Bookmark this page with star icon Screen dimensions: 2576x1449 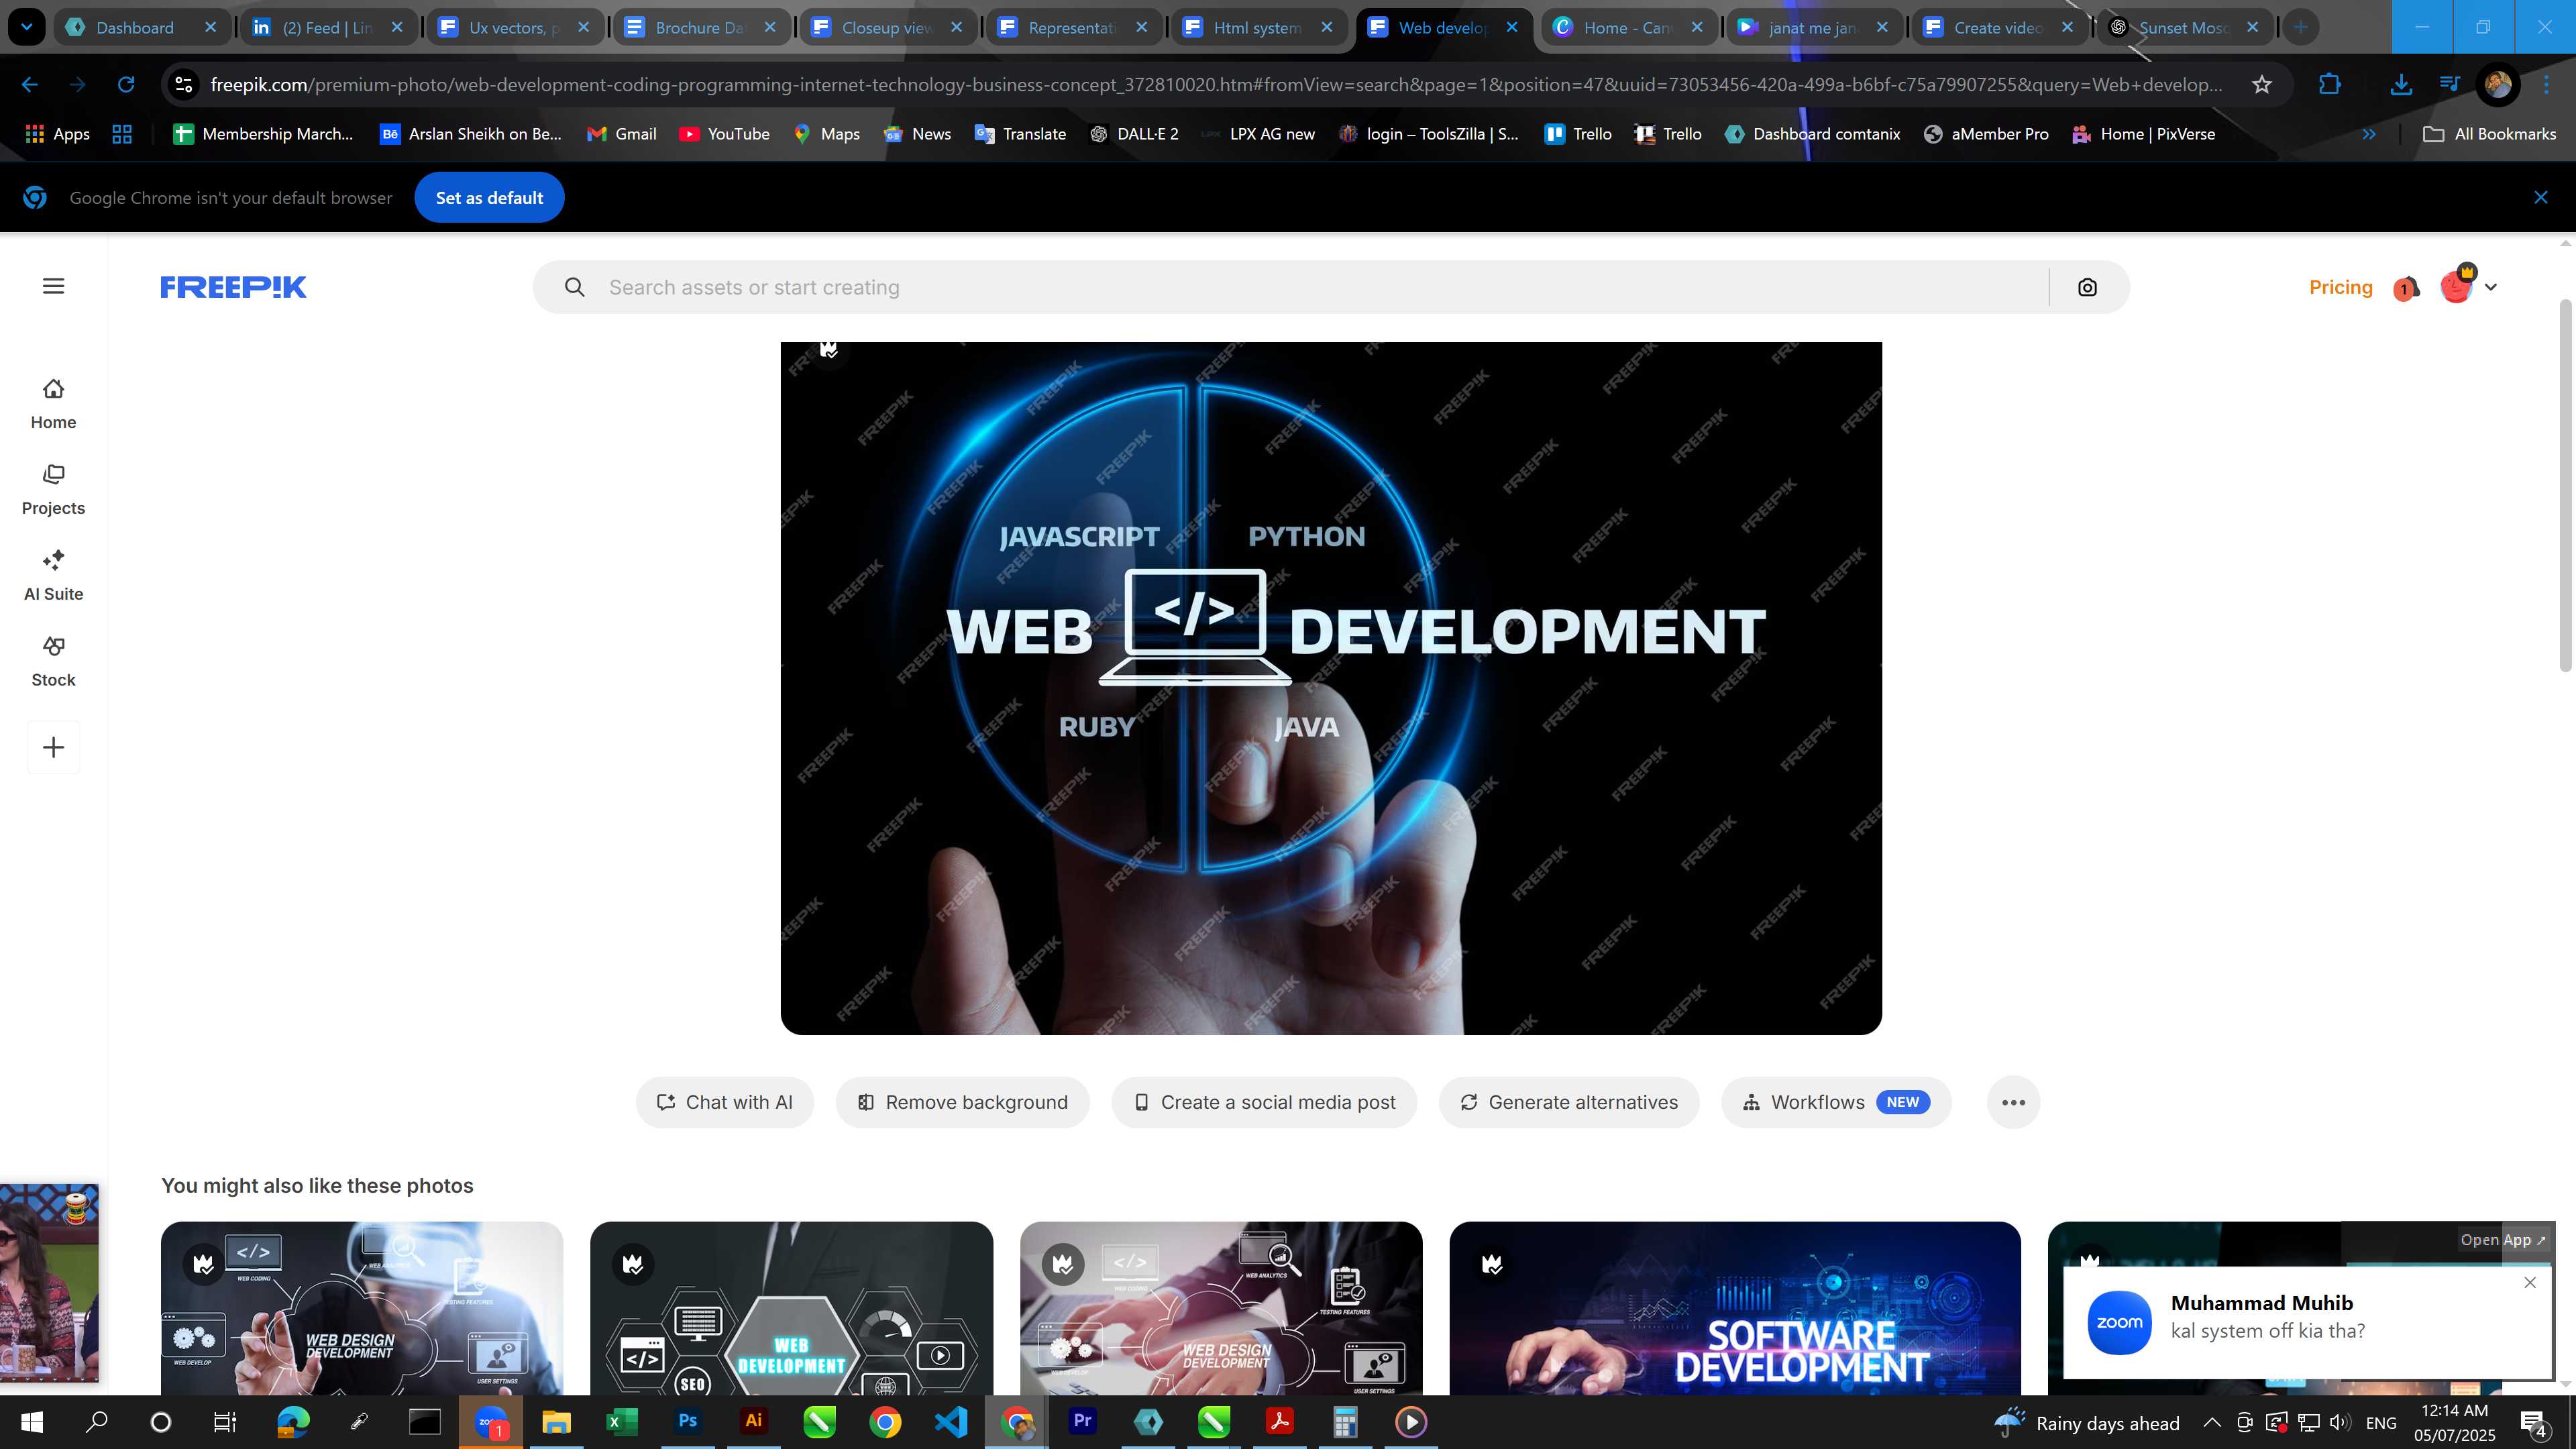point(2262,85)
